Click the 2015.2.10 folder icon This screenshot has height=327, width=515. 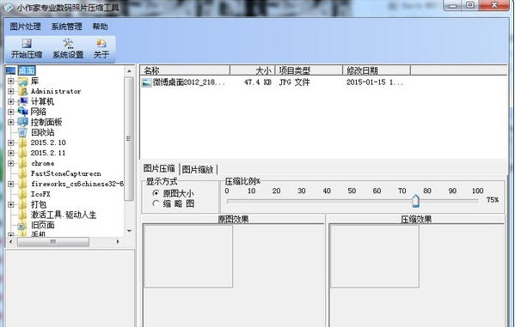point(22,142)
